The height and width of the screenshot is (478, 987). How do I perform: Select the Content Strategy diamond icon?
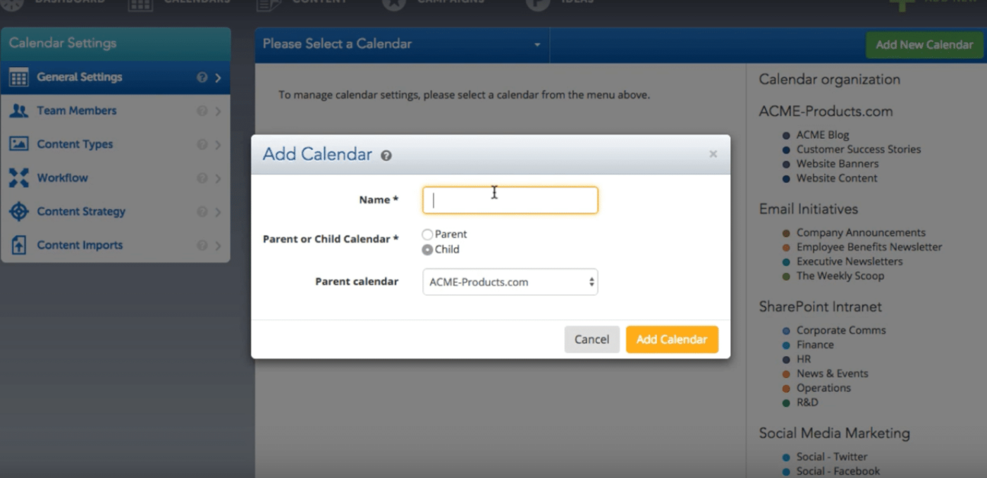point(19,211)
